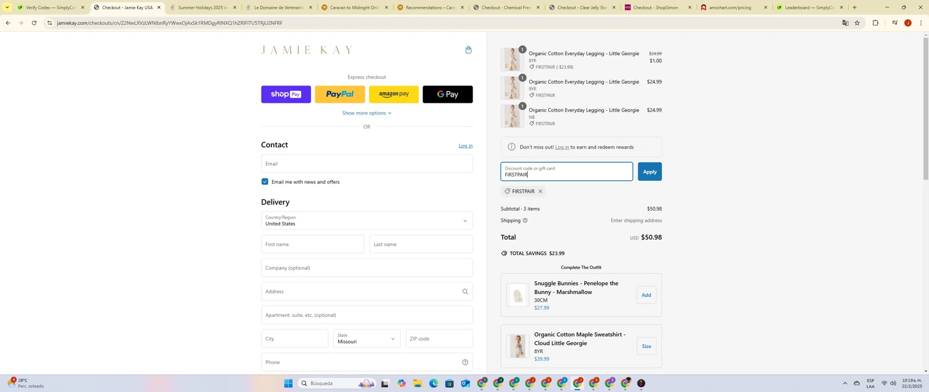Log in link beside Contact heading
The image size is (929, 392).
point(465,146)
